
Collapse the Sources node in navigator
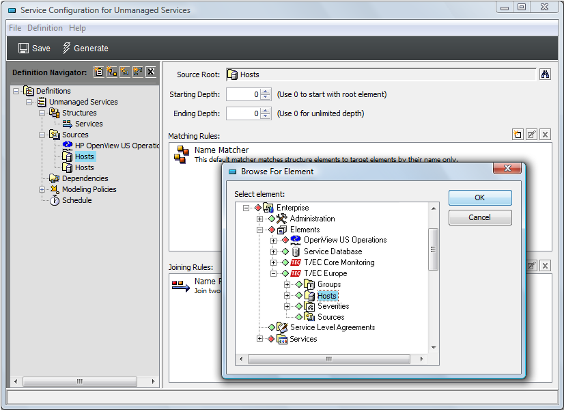click(x=42, y=135)
